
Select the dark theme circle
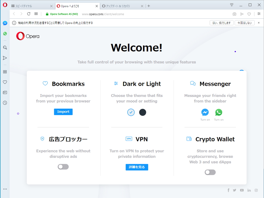[x=143, y=112]
